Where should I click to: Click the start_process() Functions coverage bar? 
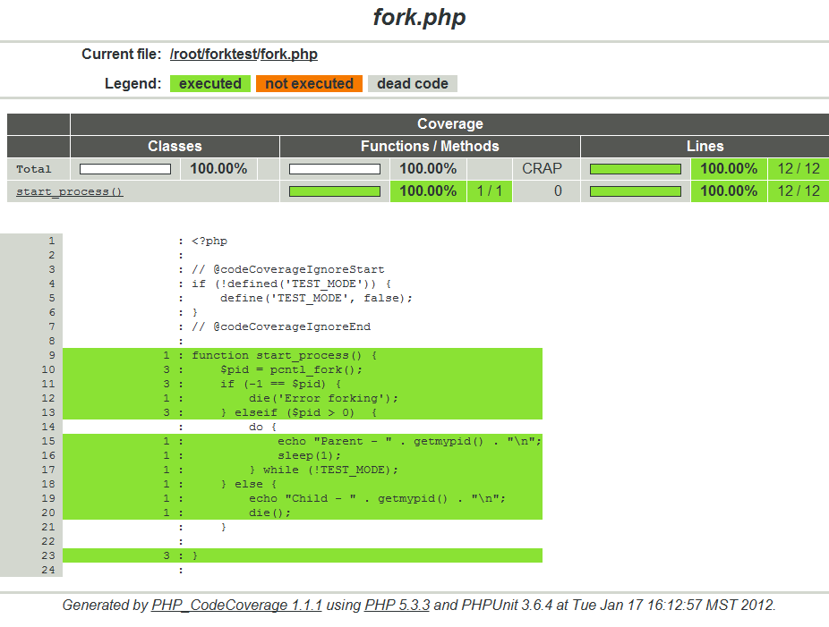pos(334,191)
